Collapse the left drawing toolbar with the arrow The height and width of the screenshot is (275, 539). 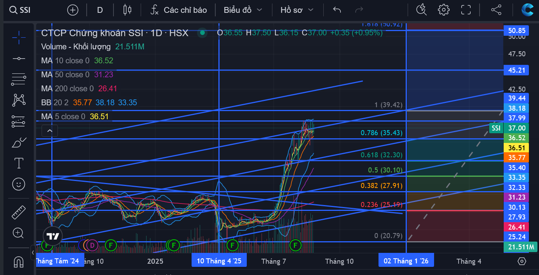(x=33, y=252)
